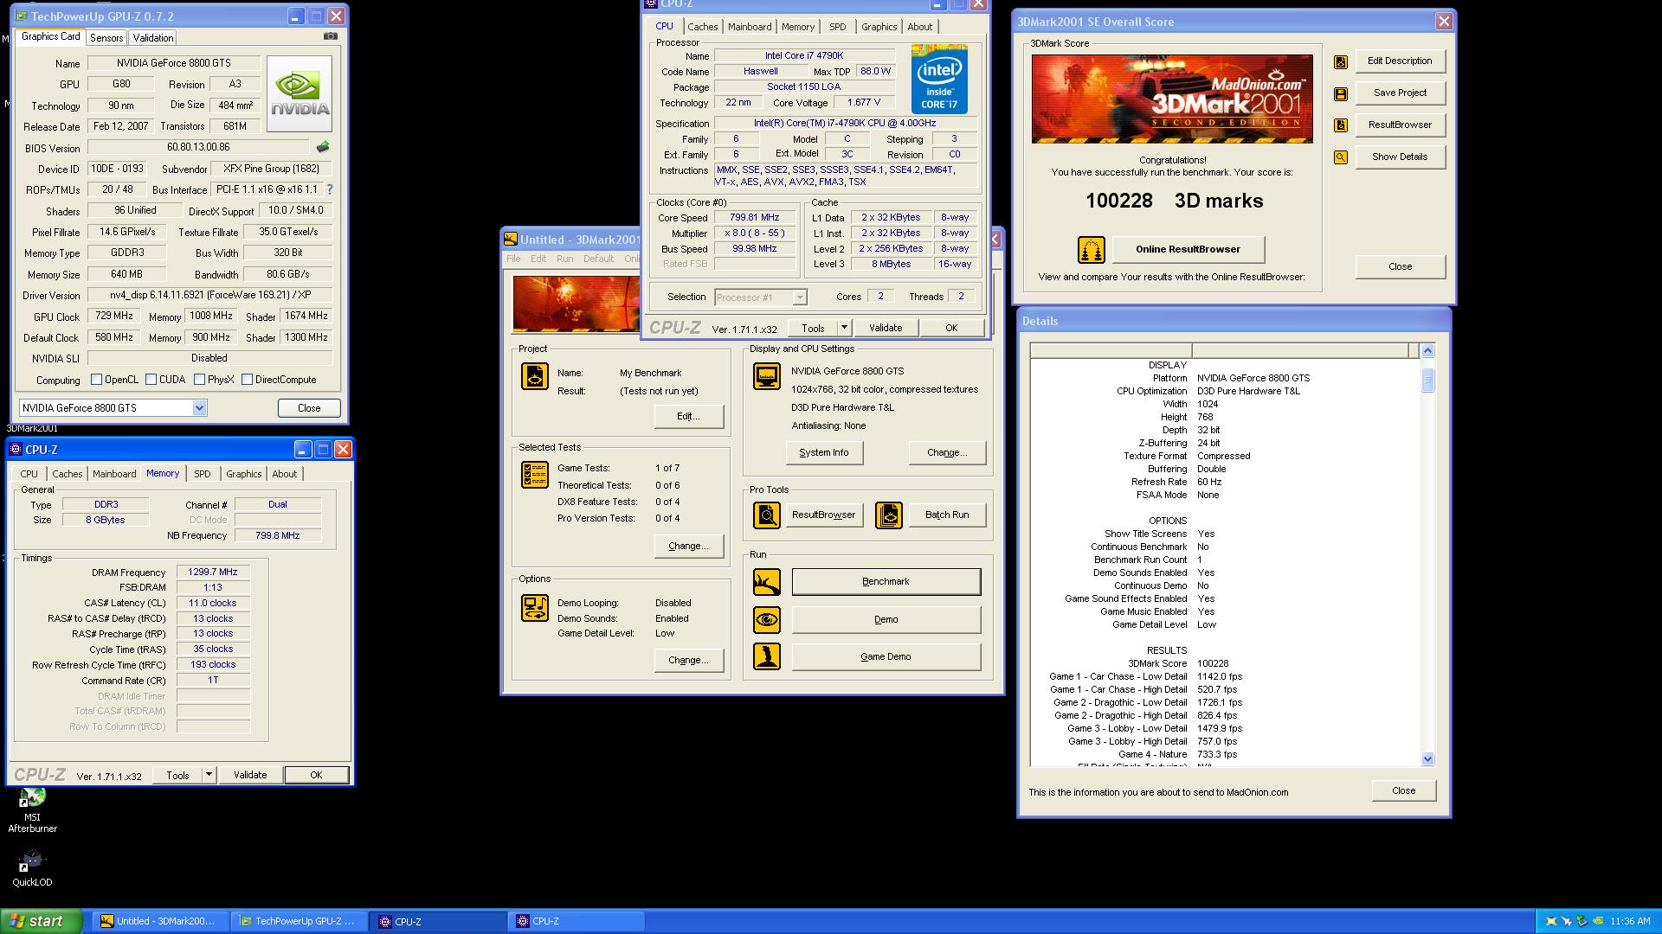Click the Batch Run icon
Viewport: 1662px width, 934px height.
click(889, 515)
